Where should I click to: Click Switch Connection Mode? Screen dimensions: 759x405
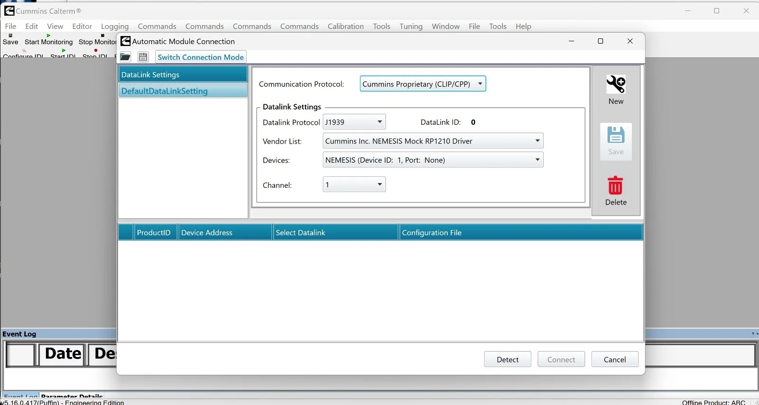point(201,57)
